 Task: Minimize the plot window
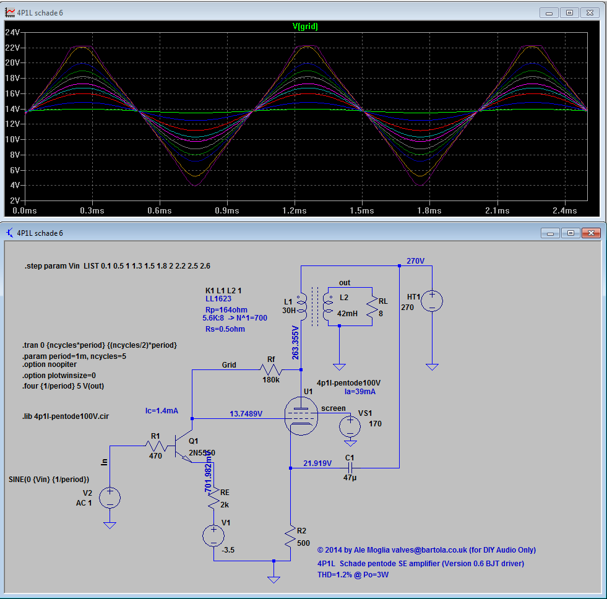click(549, 13)
